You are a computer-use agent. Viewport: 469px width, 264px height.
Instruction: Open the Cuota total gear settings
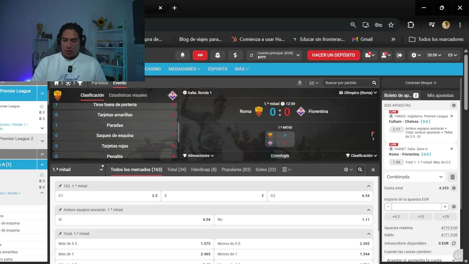pyautogui.click(x=454, y=188)
